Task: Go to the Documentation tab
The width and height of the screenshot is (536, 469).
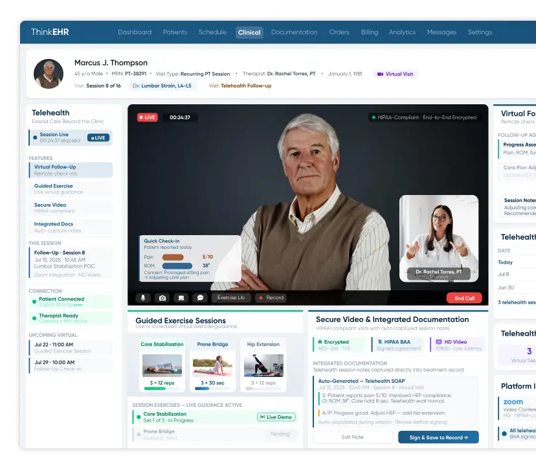Action: (295, 32)
